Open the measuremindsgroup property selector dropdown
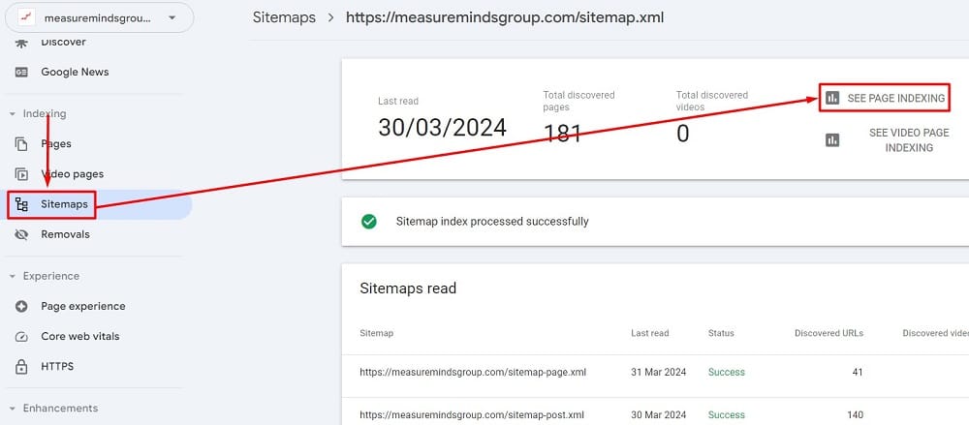 click(x=99, y=17)
